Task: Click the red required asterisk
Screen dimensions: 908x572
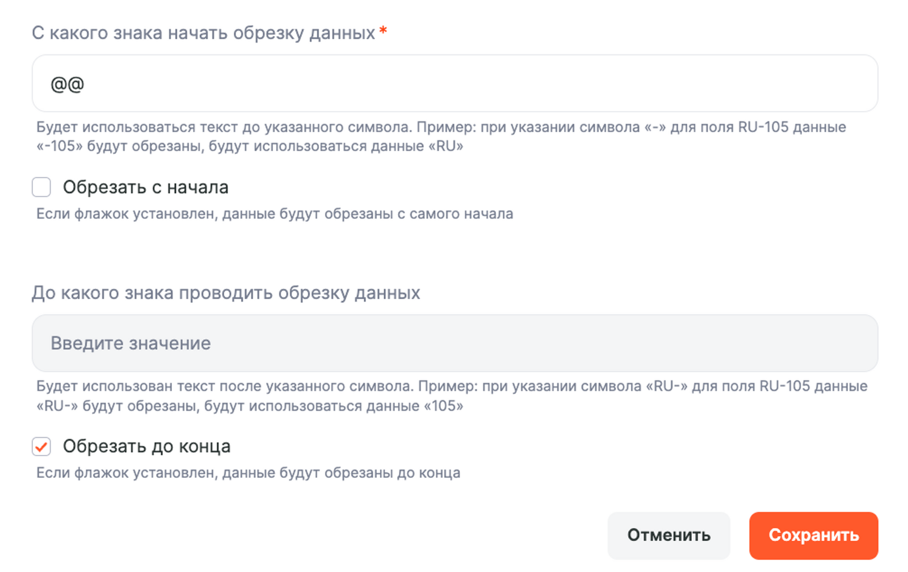Action: (x=384, y=31)
